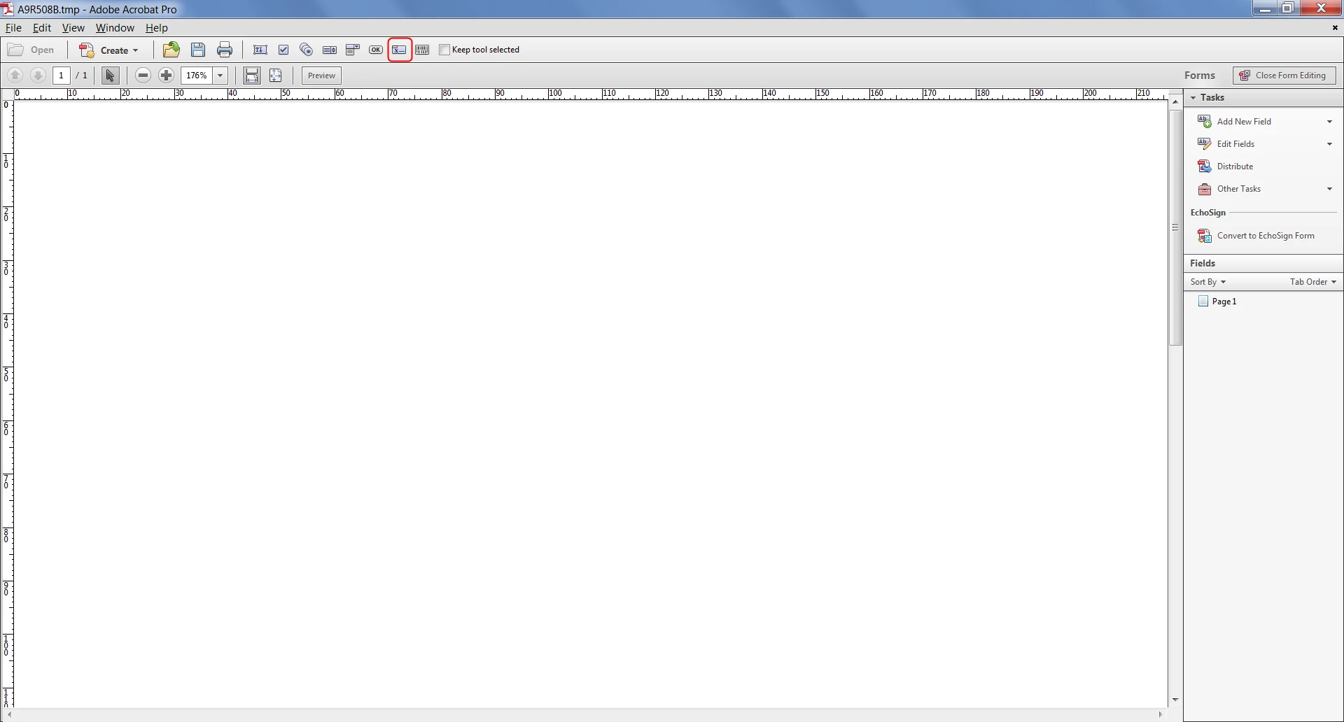Select the Radio Button form tool

pyautogui.click(x=307, y=50)
